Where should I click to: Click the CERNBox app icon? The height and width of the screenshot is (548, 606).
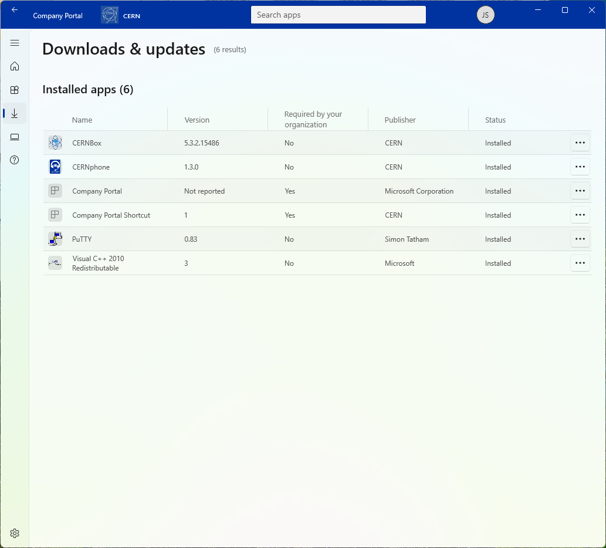tap(55, 143)
